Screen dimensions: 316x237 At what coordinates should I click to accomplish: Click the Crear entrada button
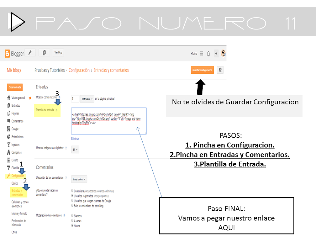(15, 87)
